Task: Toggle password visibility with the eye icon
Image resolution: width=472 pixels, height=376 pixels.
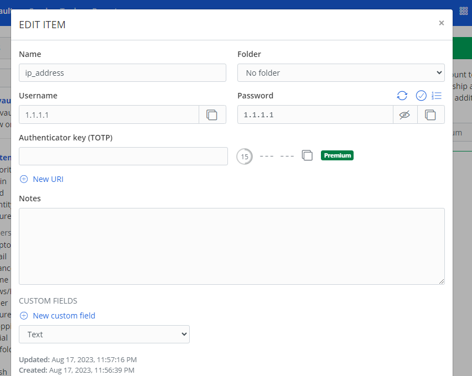Action: 404,114
